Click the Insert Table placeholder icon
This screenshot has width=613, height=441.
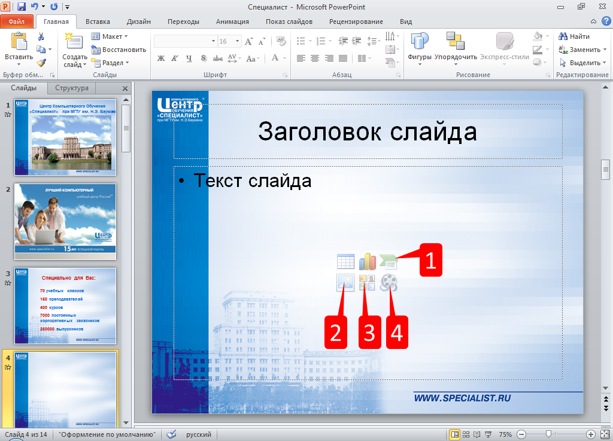345,262
